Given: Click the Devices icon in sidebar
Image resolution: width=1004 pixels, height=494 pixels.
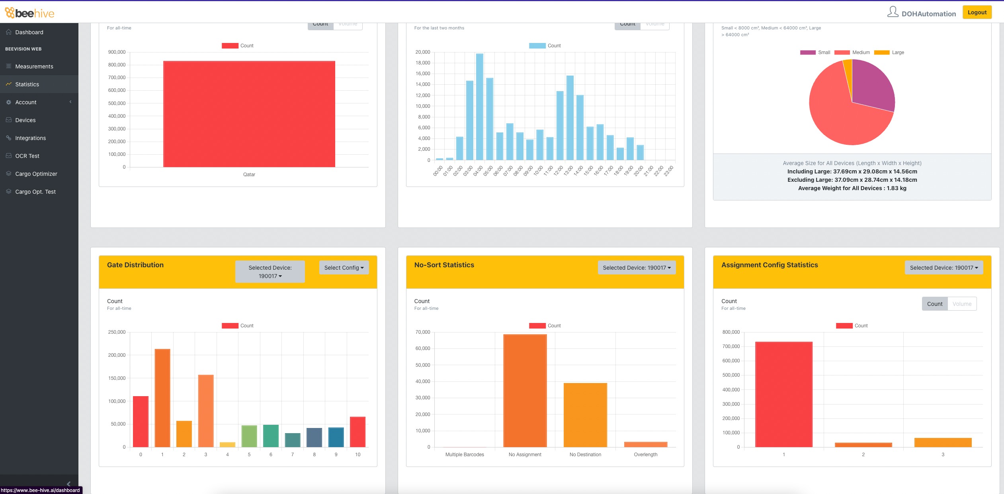Looking at the screenshot, I should [8, 120].
